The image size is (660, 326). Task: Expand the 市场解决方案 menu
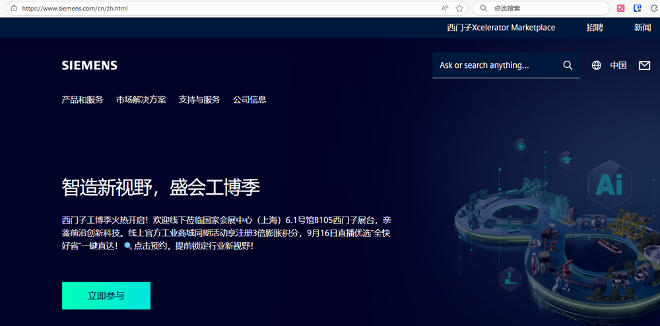coord(141,100)
